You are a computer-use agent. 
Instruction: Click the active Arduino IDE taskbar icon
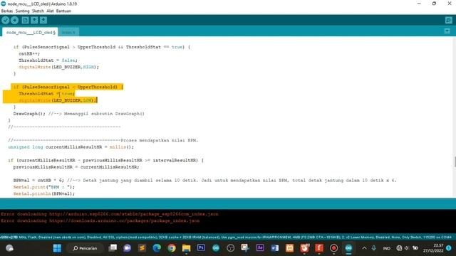point(348,248)
